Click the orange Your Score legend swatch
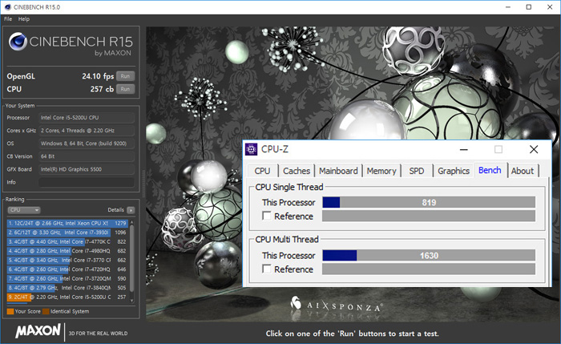This screenshot has height=344, width=561. coord(10,311)
